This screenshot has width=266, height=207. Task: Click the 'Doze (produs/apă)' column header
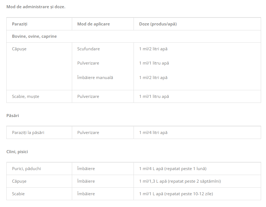(x=158, y=24)
